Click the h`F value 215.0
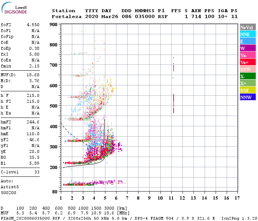The image size is (258, 221). click(33, 95)
